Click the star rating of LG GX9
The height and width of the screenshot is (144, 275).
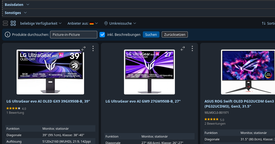pyautogui.click(x=13, y=108)
